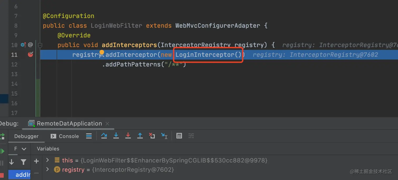398x180 pixels.
Task: Click the Show Execution Point icon
Action: (x=89, y=136)
